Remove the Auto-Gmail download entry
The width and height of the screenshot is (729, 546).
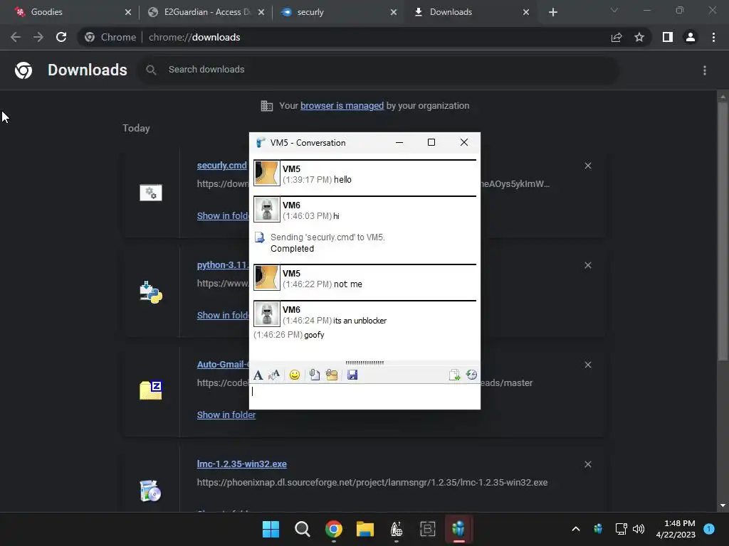[588, 365]
